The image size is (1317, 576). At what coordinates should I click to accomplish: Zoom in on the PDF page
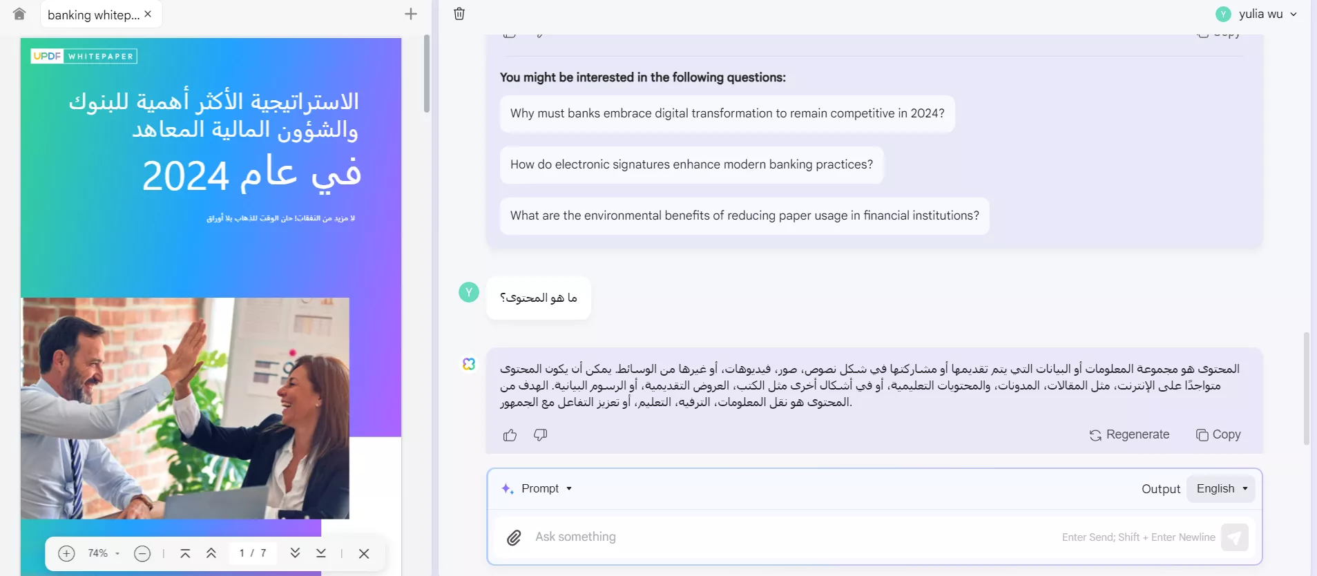click(x=67, y=553)
